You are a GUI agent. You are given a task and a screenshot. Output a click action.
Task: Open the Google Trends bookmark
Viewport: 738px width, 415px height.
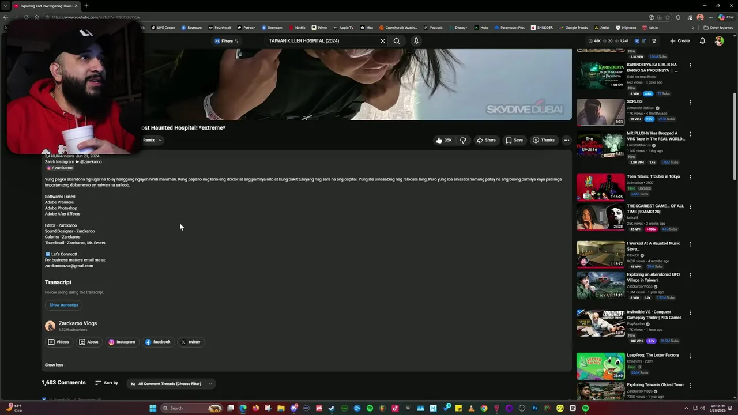(x=573, y=28)
